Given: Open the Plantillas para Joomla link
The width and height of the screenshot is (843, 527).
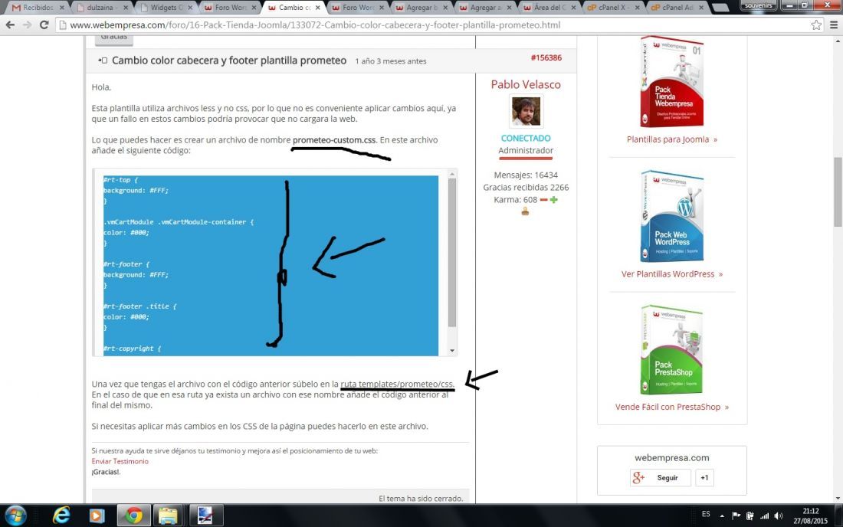Looking at the screenshot, I should 671,139.
